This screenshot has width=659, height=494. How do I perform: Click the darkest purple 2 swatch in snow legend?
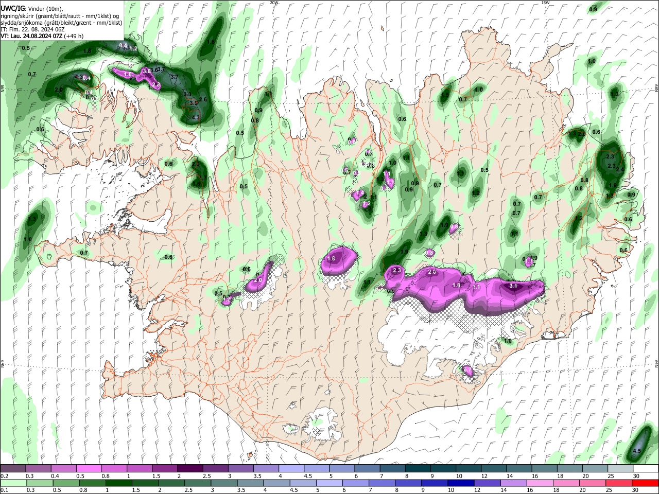coord(189,469)
